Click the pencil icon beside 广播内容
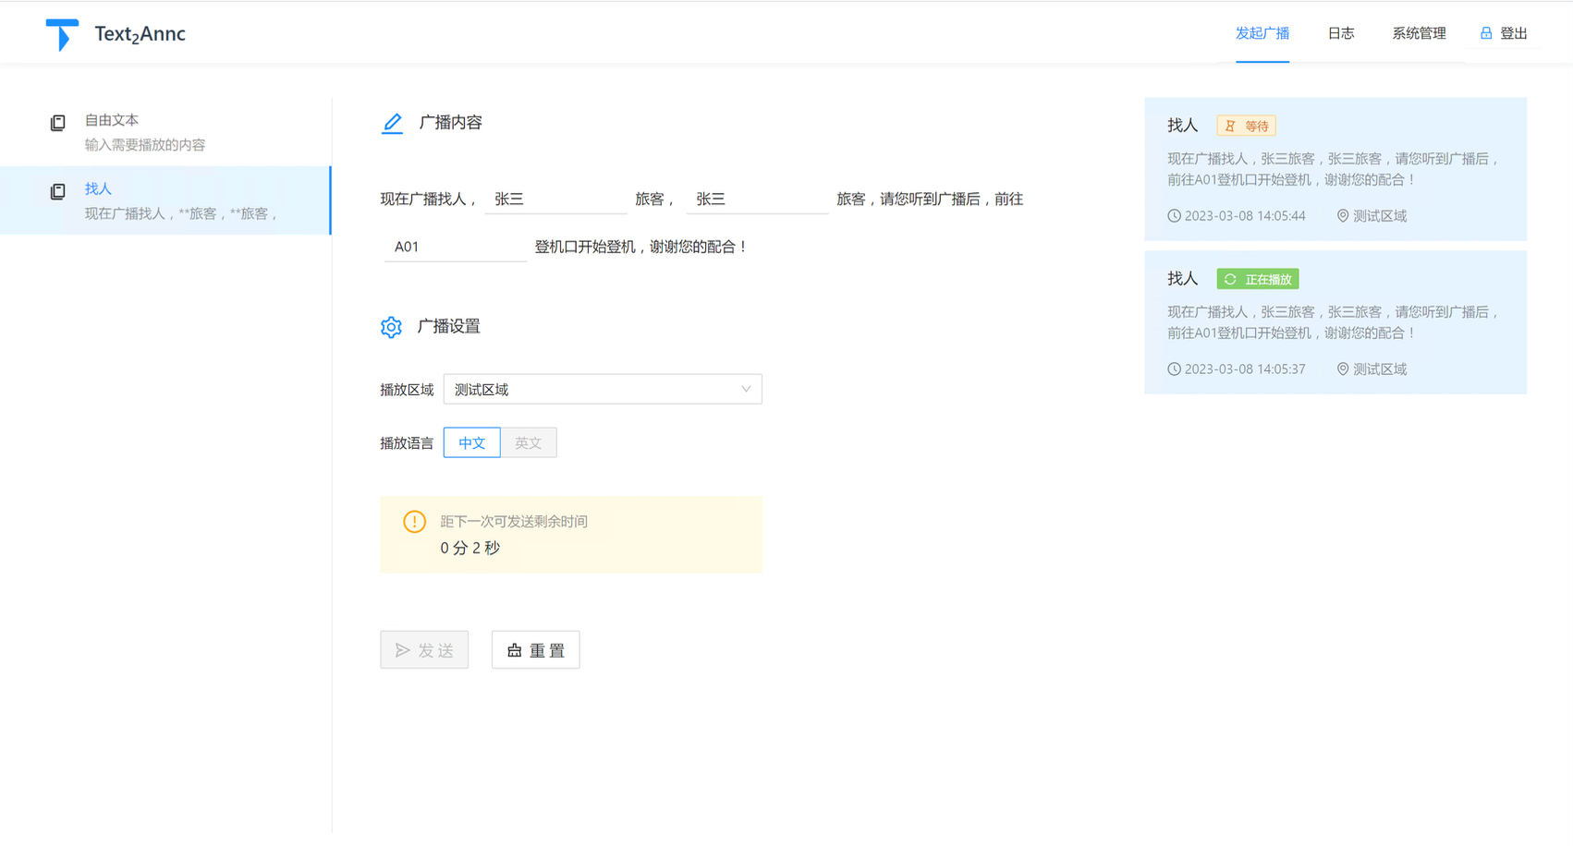The image size is (1573, 846). pos(392,122)
